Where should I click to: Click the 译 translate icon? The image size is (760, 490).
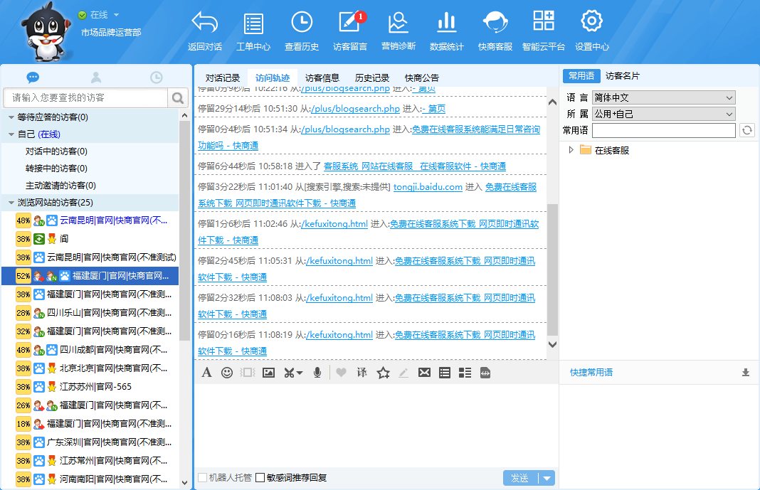point(361,372)
